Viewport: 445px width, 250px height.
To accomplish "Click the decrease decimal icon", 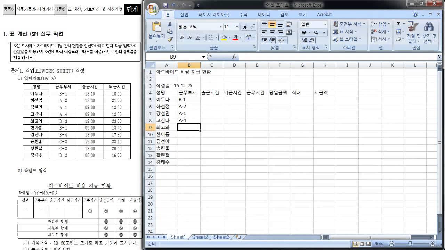I will (312, 41).
